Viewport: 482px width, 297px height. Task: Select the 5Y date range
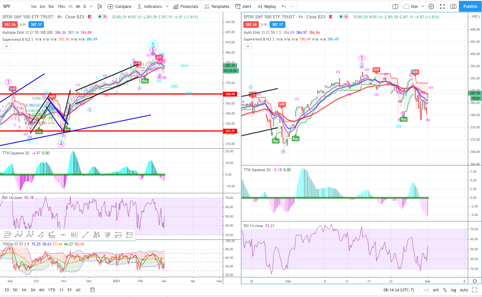70,290
